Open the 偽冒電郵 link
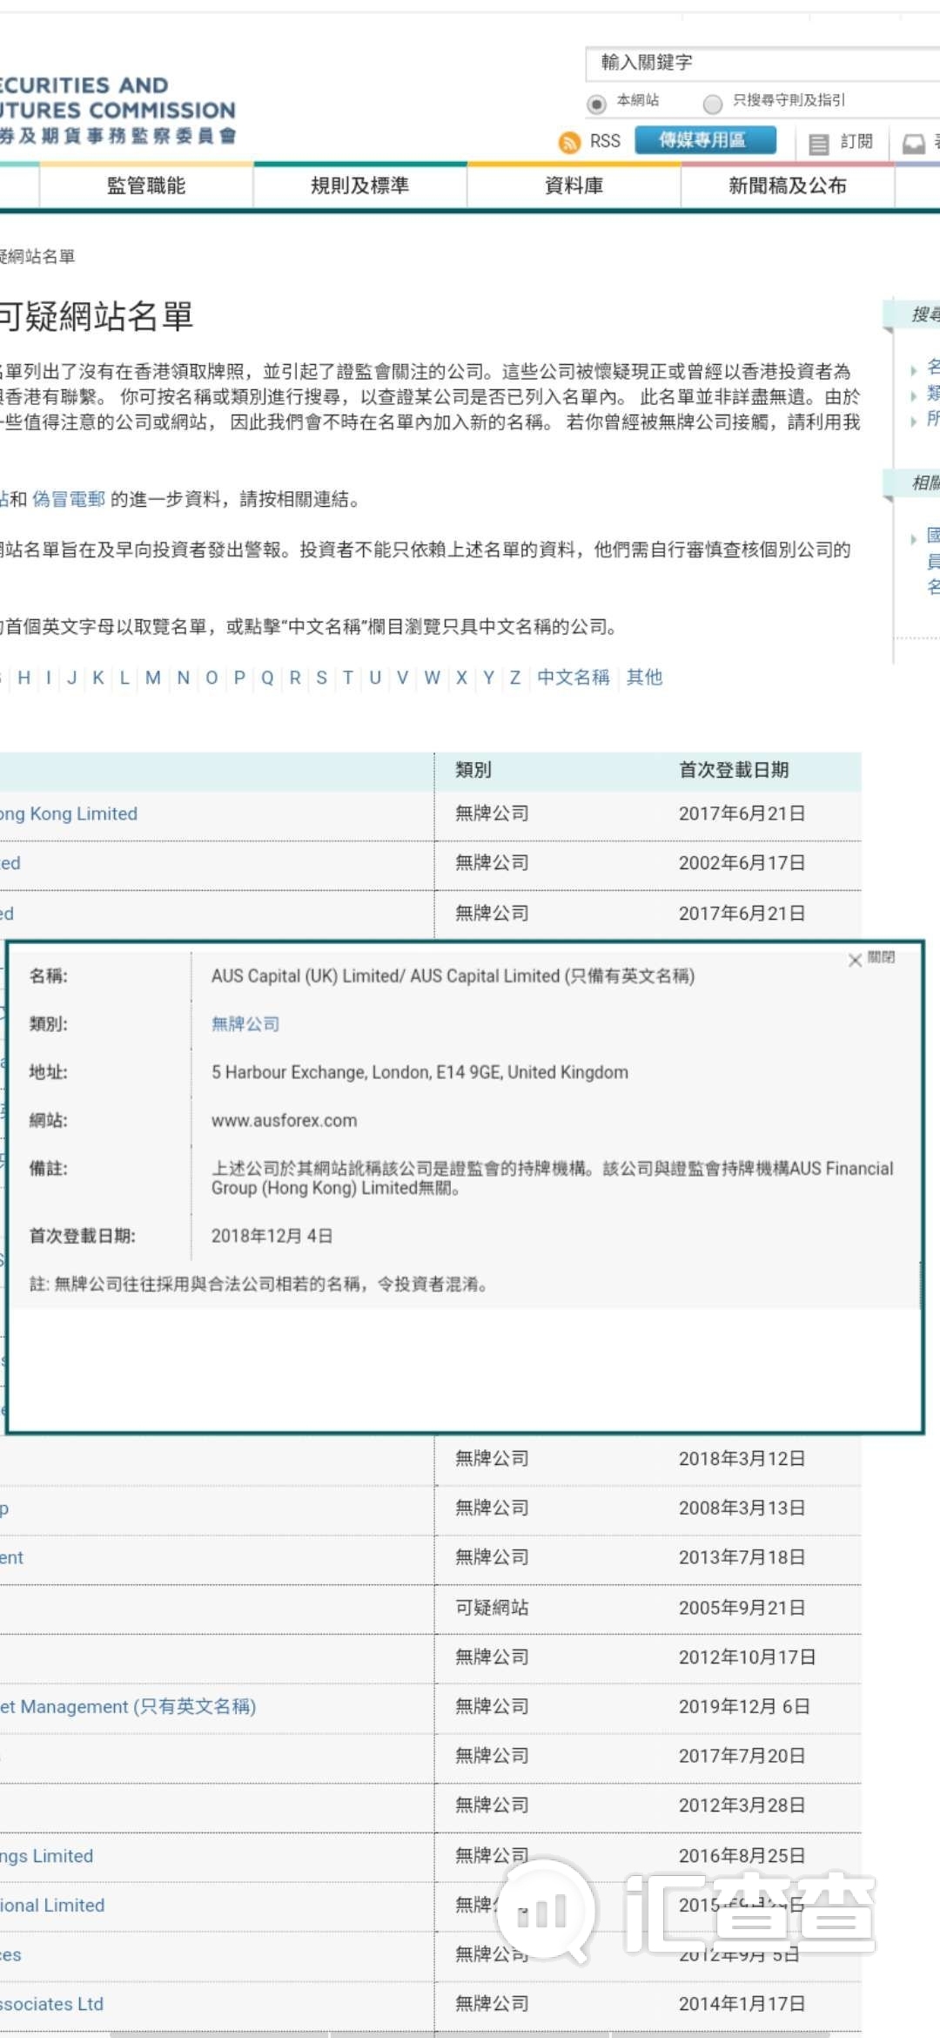 tap(69, 499)
